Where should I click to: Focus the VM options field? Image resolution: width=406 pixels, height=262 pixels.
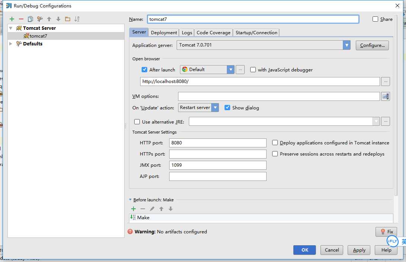coord(279,96)
